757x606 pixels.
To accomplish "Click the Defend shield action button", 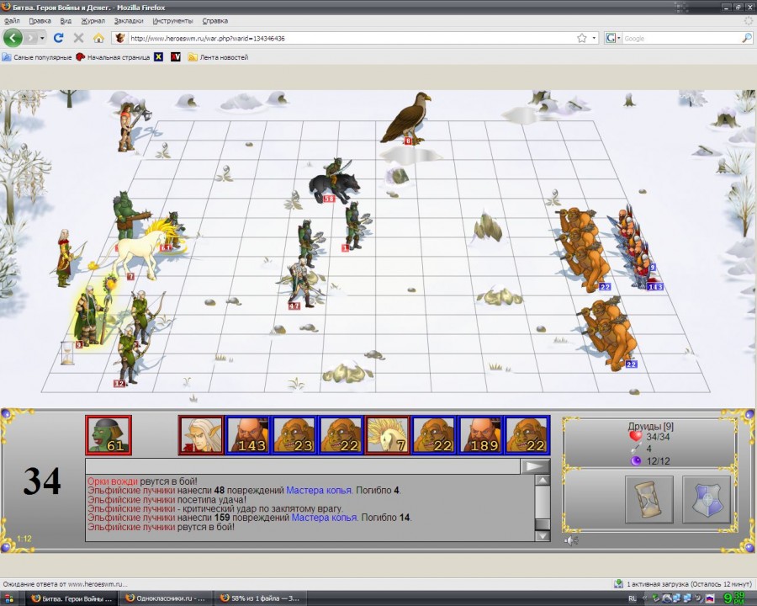I will 707,499.
